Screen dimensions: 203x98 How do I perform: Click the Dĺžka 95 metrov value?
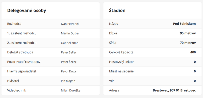(x=188, y=33)
